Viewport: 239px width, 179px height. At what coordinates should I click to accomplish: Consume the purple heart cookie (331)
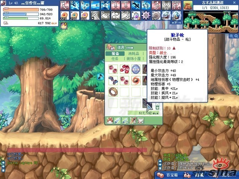(85, 16)
